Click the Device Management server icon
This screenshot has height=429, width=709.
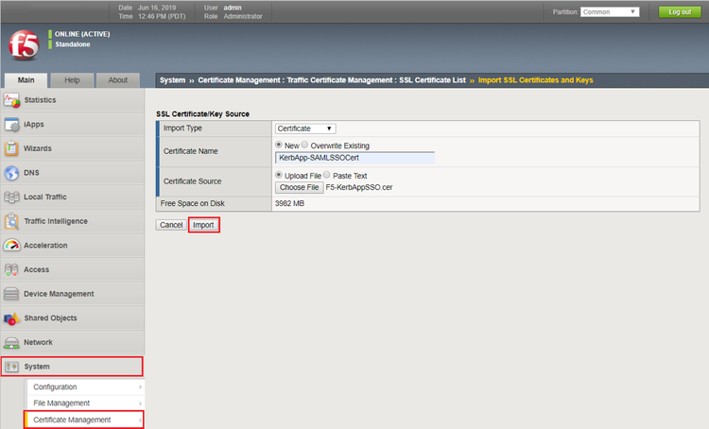pos(11,294)
